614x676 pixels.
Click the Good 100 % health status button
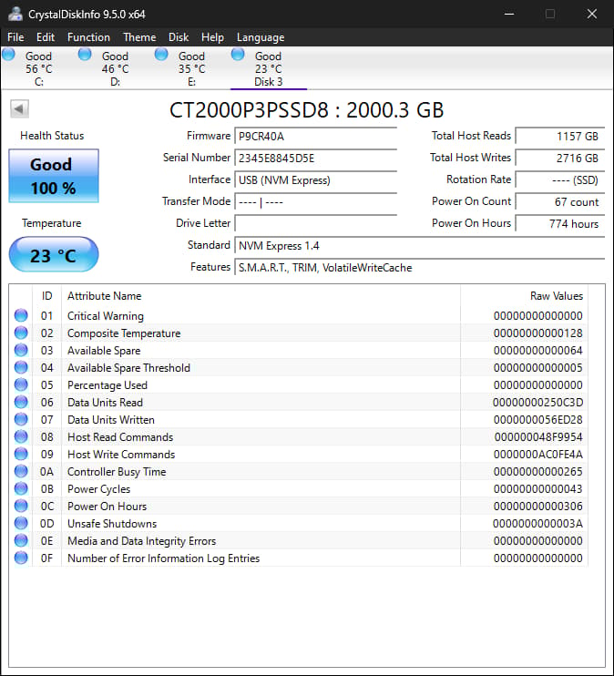click(54, 176)
